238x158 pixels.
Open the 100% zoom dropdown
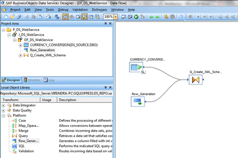pos(116,17)
